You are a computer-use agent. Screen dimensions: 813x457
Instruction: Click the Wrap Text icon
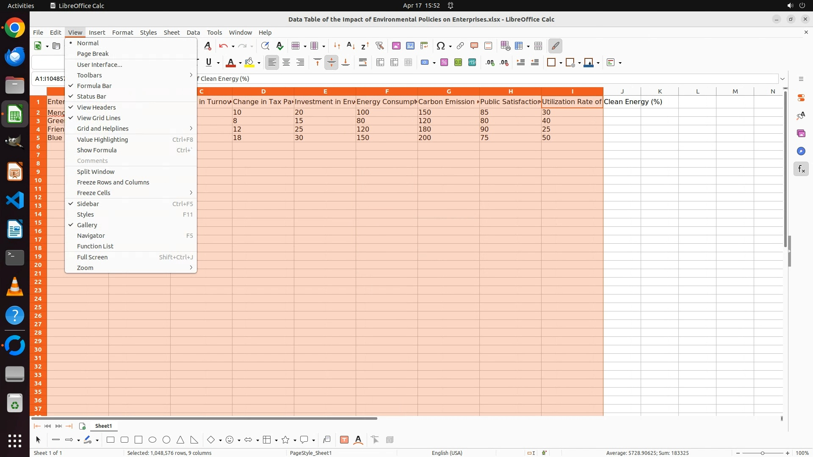(x=363, y=63)
